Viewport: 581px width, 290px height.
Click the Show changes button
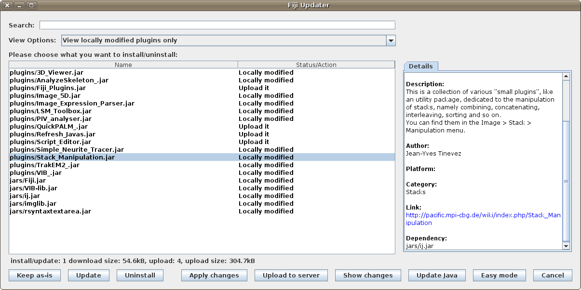coord(368,276)
